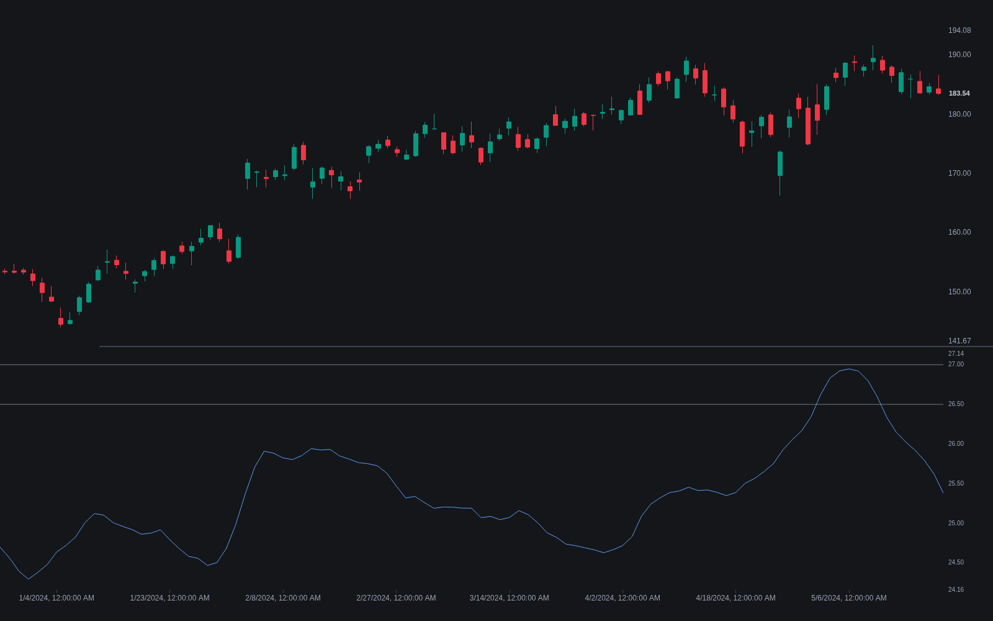Click the 2/27/2024 time axis label
The image size is (993, 621).
tap(396, 598)
